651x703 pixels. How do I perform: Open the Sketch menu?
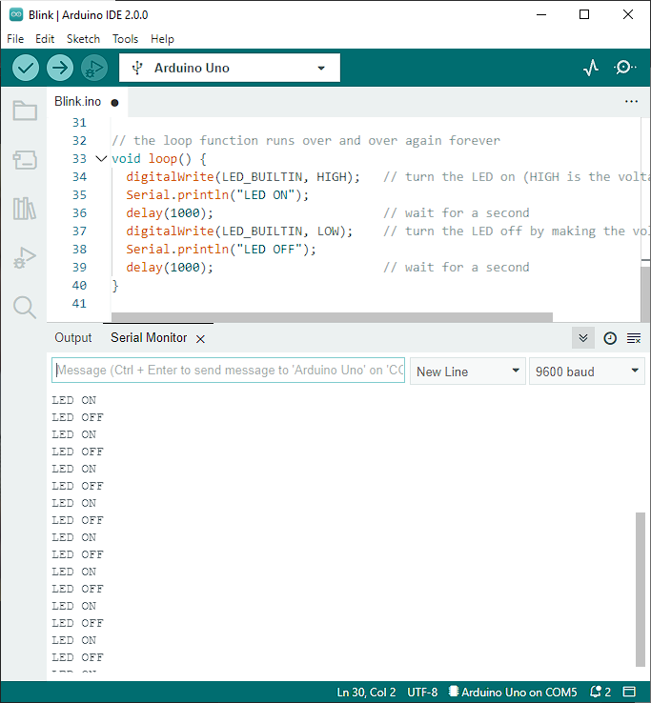coord(84,39)
